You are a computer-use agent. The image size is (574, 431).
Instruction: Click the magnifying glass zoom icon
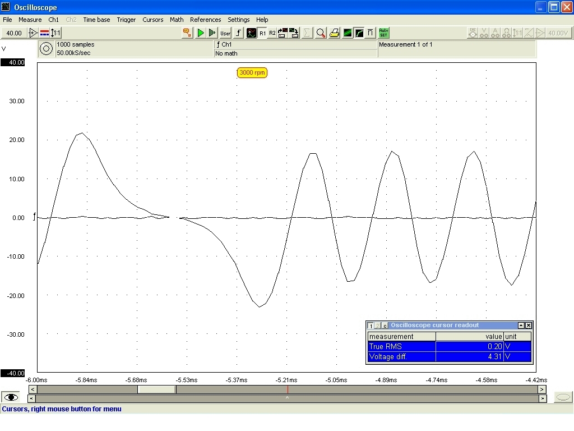point(321,33)
